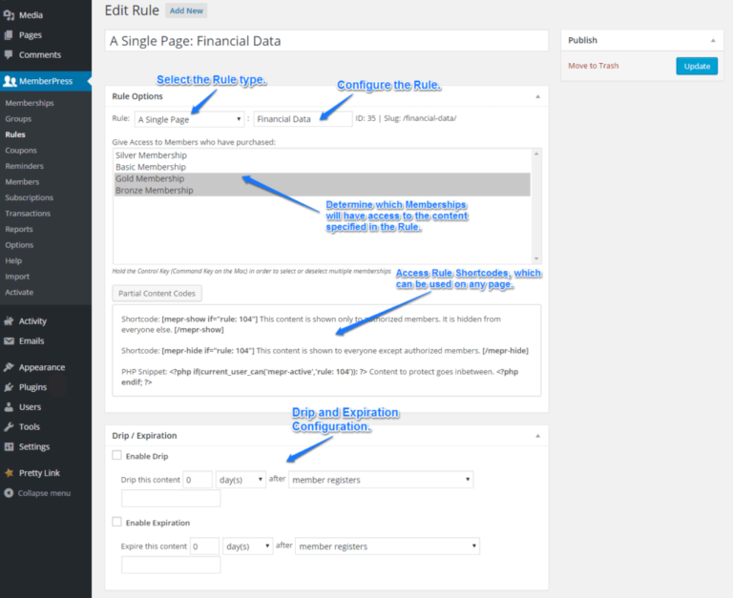This screenshot has height=598, width=733.
Task: Open the expiration 'member registers' trigger dropdown
Action: (387, 546)
